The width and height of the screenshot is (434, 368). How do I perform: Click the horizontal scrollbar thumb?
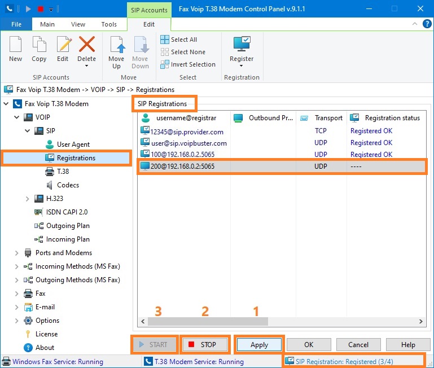coord(208,322)
